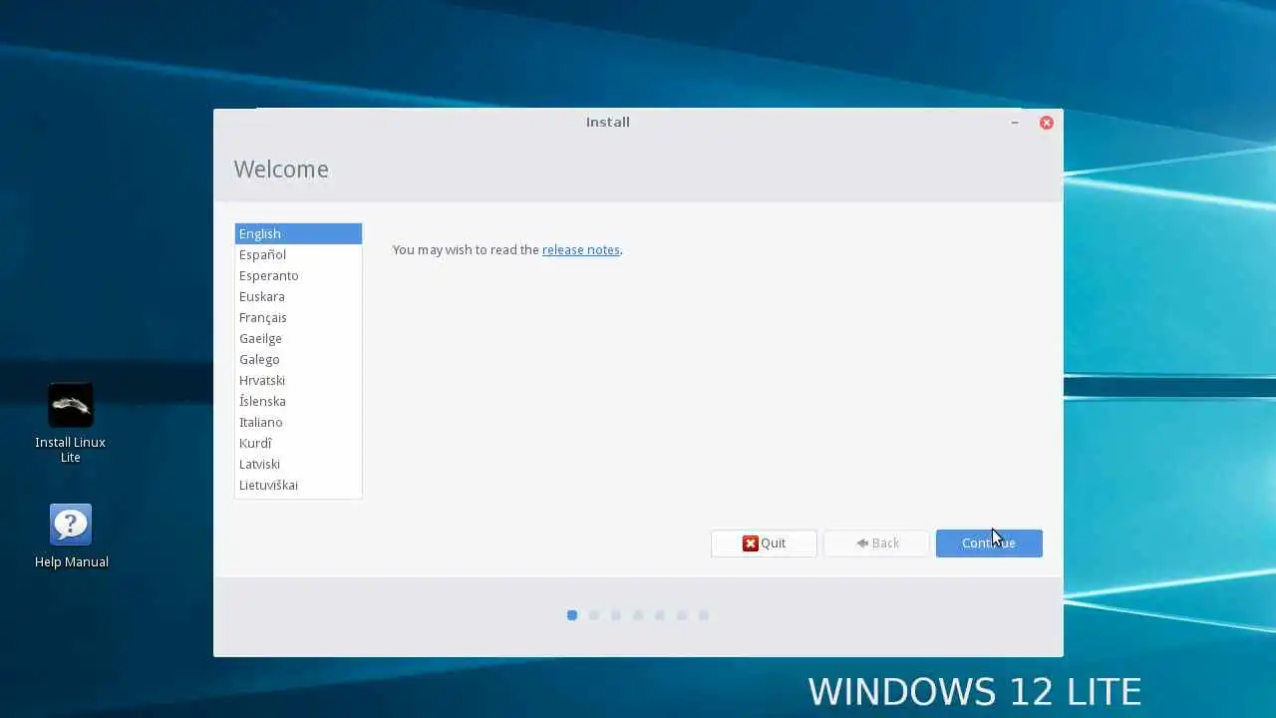The height and width of the screenshot is (718, 1276).
Task: Select Italiano in the language list
Action: pyautogui.click(x=298, y=422)
